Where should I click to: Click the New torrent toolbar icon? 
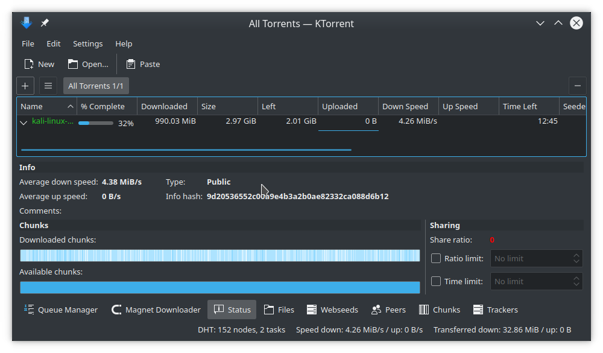tap(29, 65)
